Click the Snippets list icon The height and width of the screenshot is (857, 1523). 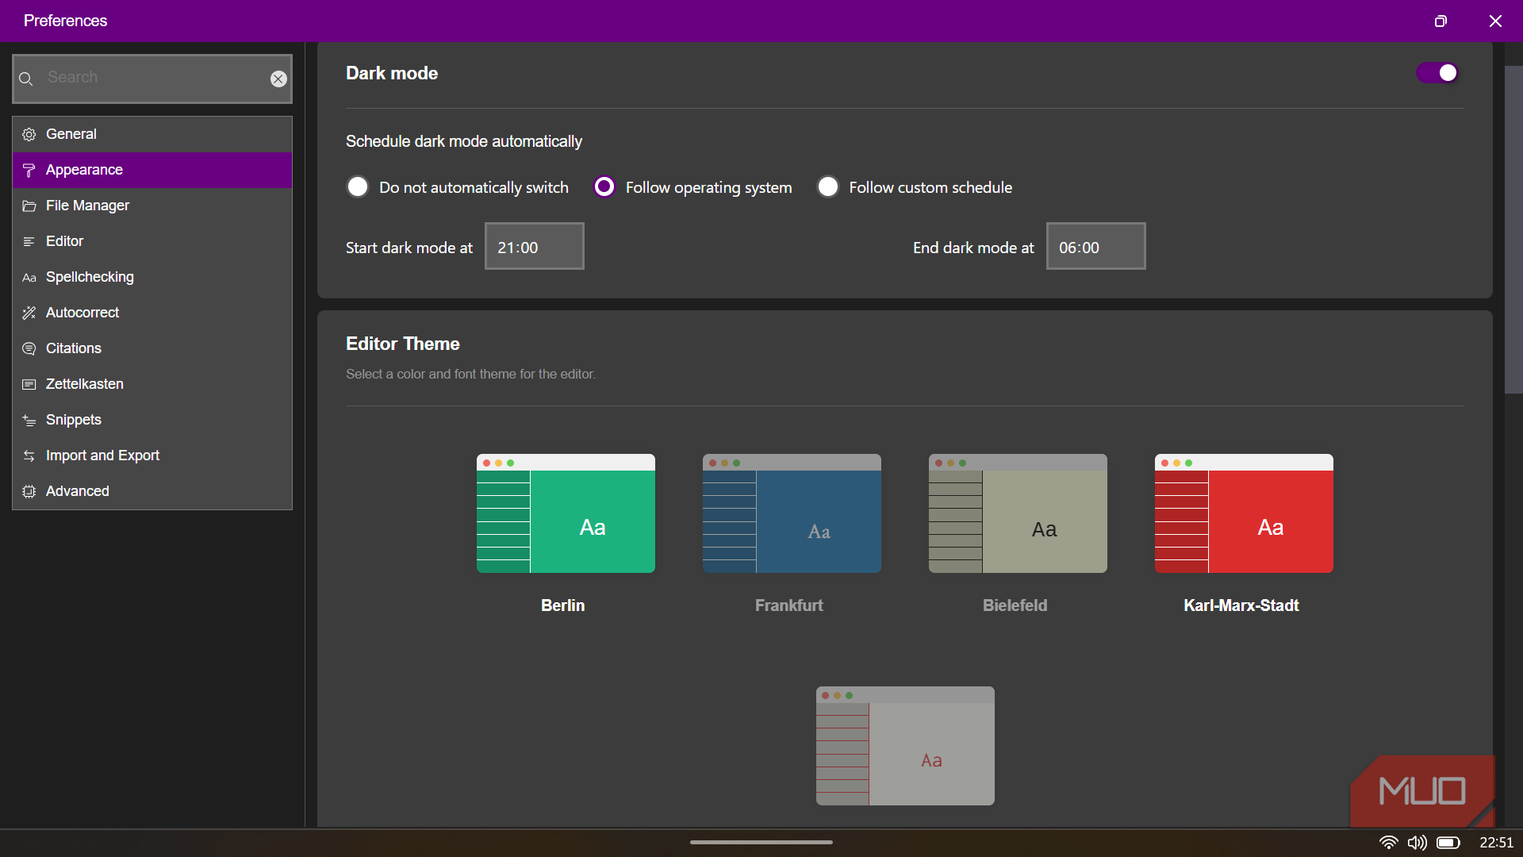tap(29, 420)
